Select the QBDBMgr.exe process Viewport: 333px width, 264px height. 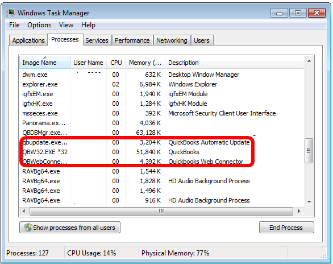[161, 133]
